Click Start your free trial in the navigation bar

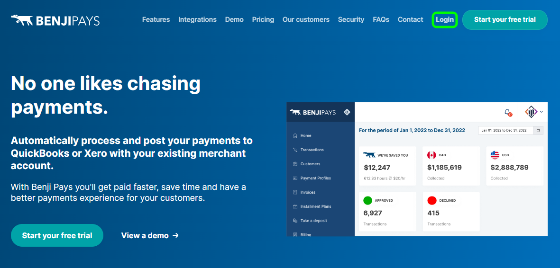[505, 19]
